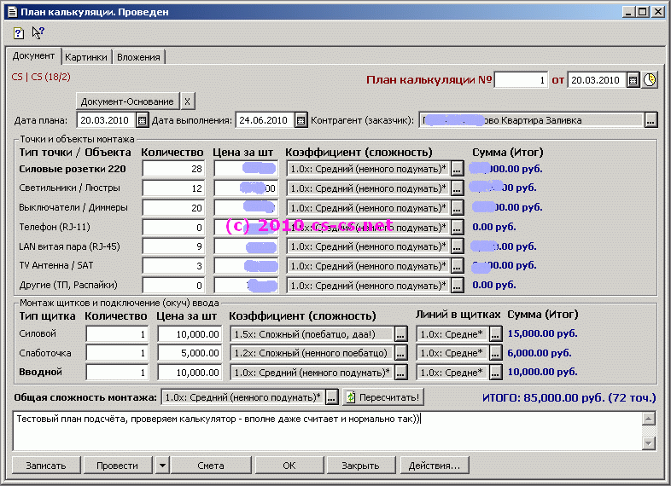Click the Провести button
Image resolution: width=671 pixels, height=486 pixels.
point(118,466)
